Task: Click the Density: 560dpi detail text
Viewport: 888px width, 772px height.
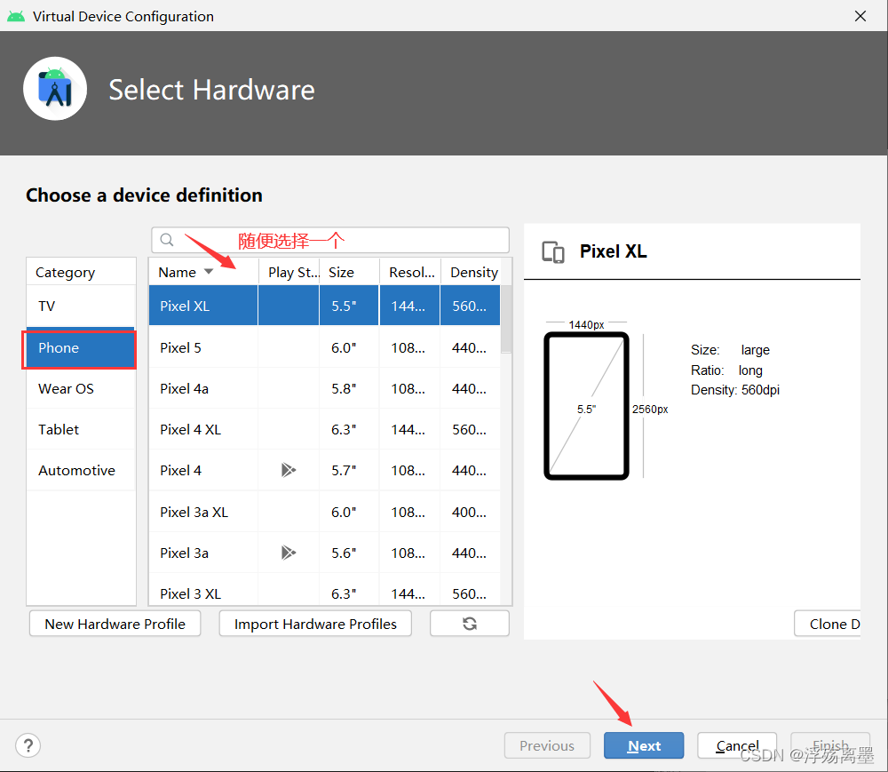Action: 735,390
